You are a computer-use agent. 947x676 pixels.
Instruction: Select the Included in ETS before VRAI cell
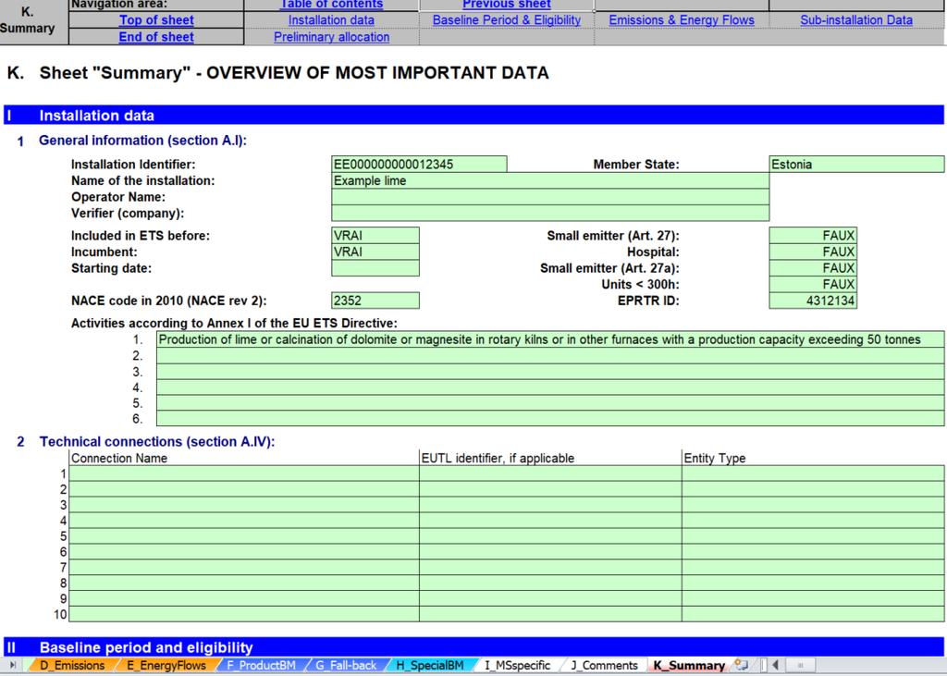coord(375,236)
